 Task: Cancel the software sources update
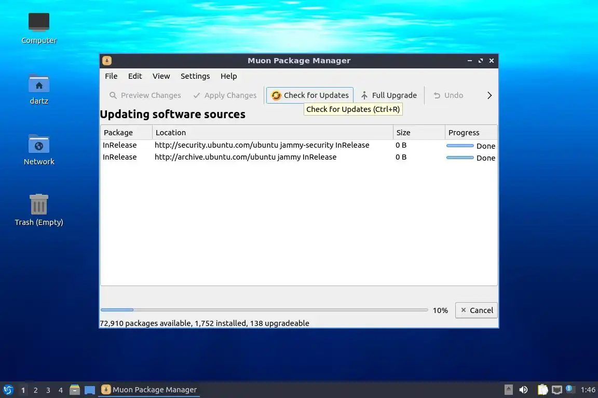pyautogui.click(x=477, y=310)
